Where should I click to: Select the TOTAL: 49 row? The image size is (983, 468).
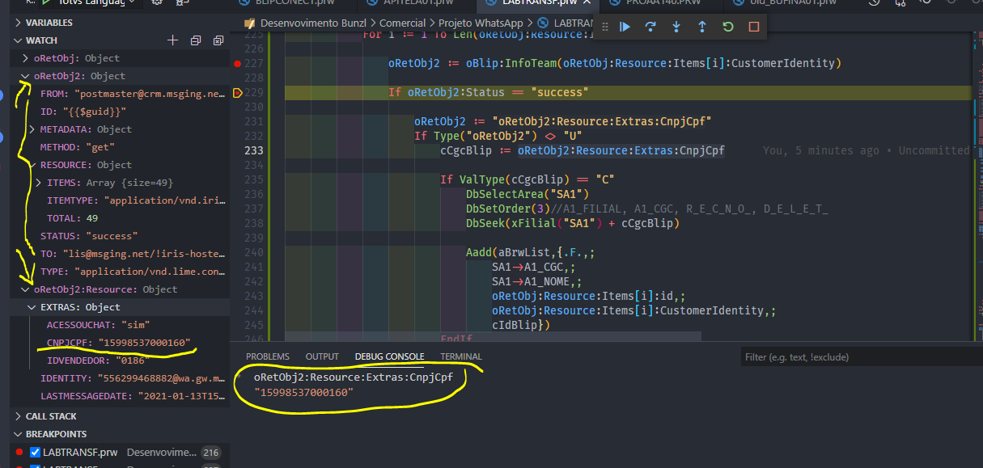coord(120,218)
